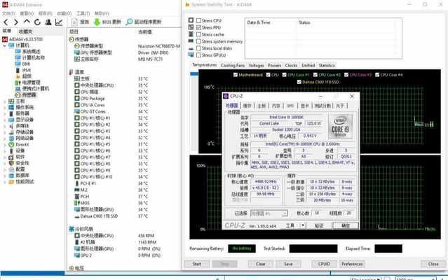Click the Stress system memory icon
The width and height of the screenshot is (448, 280).
pos(191,41)
